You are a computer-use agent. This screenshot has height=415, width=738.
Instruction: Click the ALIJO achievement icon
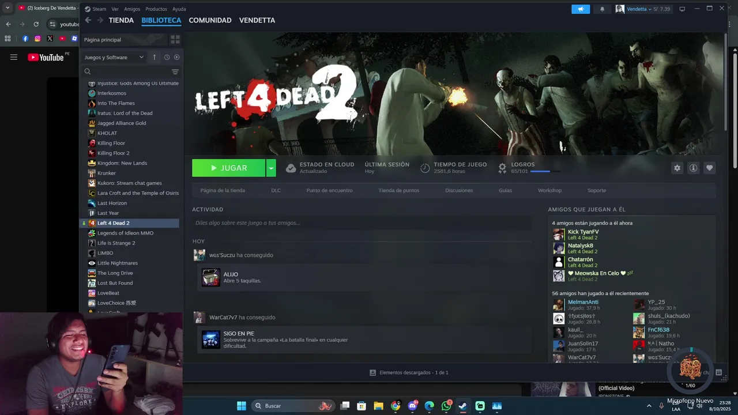[210, 277]
